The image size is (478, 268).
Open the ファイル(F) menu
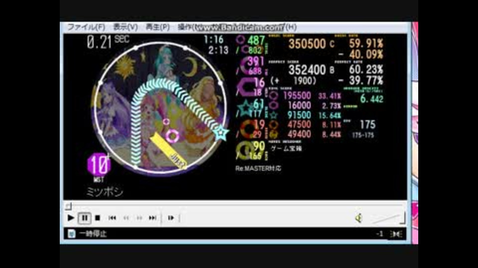[86, 27]
